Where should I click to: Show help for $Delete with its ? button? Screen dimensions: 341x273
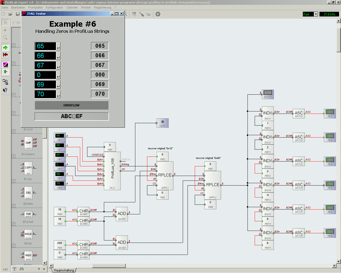[x=14, y=206]
